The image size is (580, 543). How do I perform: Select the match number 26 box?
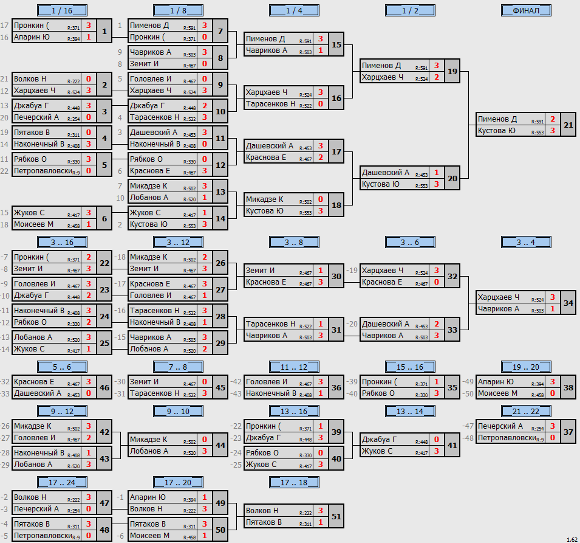220,263
